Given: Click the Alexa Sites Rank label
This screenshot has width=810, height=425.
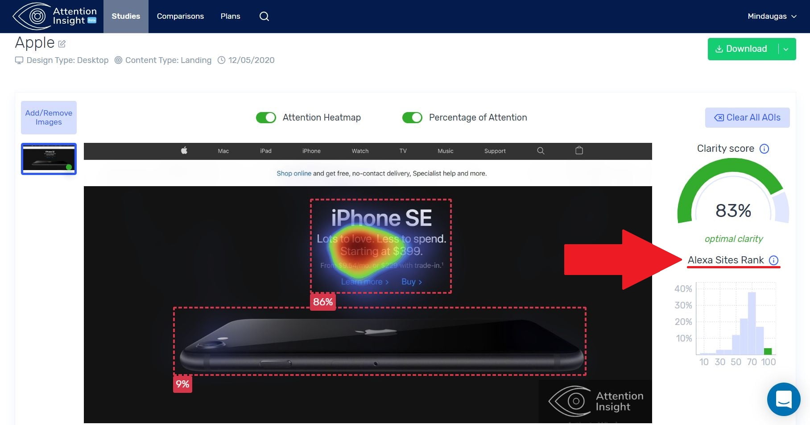Looking at the screenshot, I should (x=726, y=260).
